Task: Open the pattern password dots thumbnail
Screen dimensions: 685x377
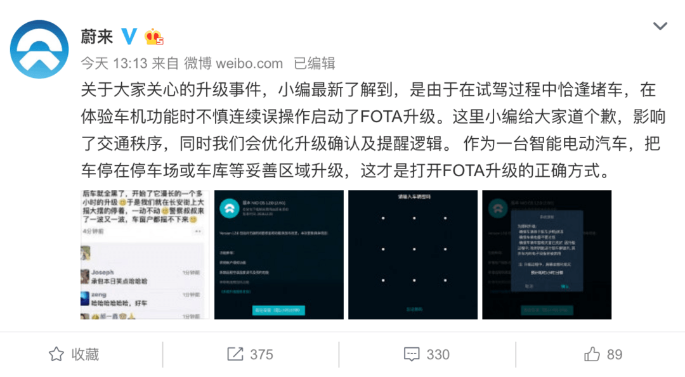Action: pos(413,254)
